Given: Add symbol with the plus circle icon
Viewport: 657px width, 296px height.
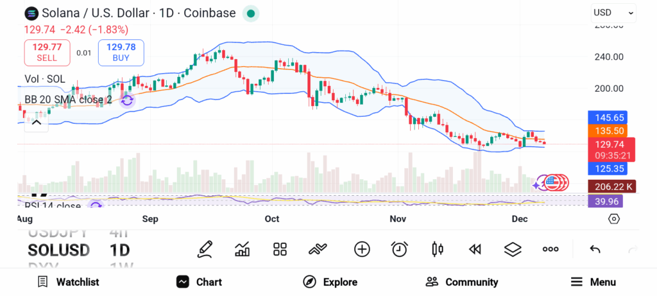Looking at the screenshot, I should click(362, 249).
